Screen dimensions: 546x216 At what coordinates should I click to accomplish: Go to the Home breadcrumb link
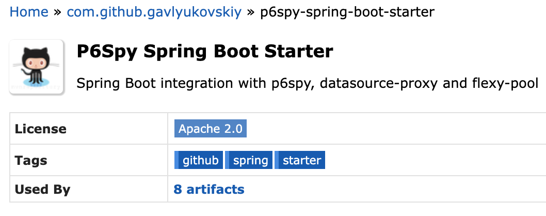click(29, 12)
